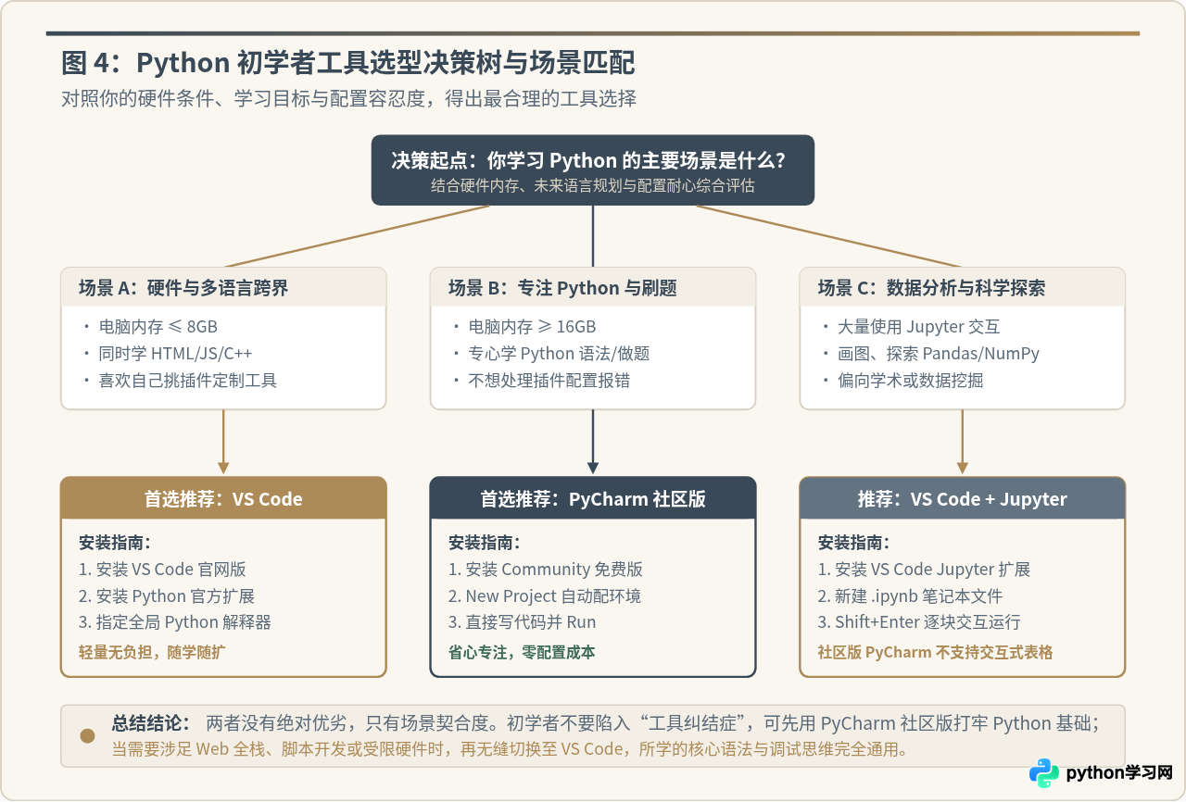Click step "3. 指定全局 Python 解释器"
The width and height of the screenshot is (1186, 802).
[x=175, y=622]
